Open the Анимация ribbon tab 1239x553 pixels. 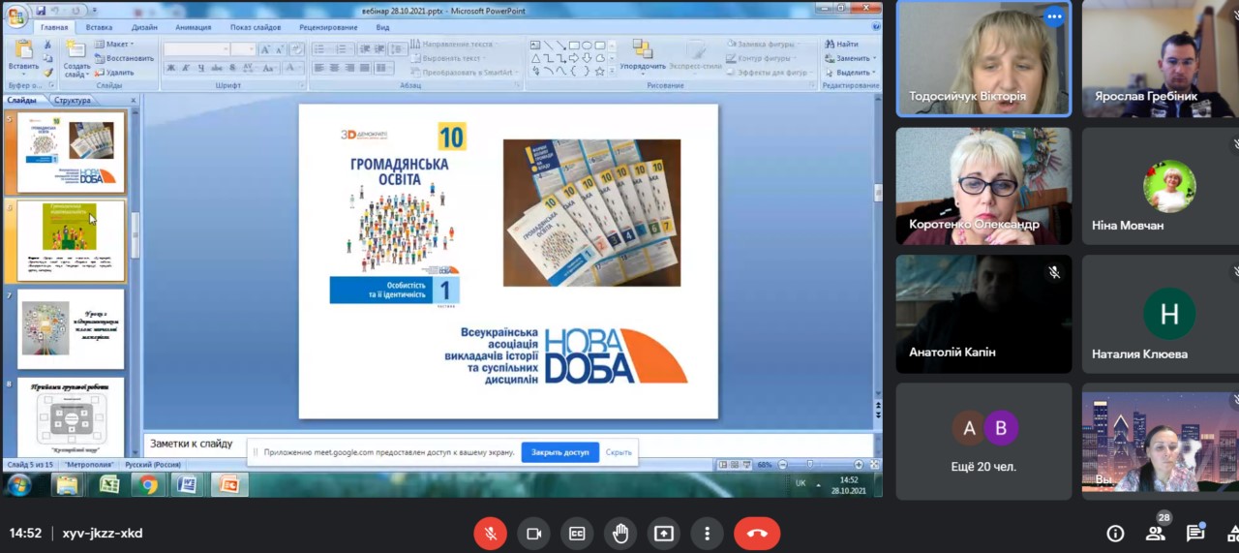[194, 27]
